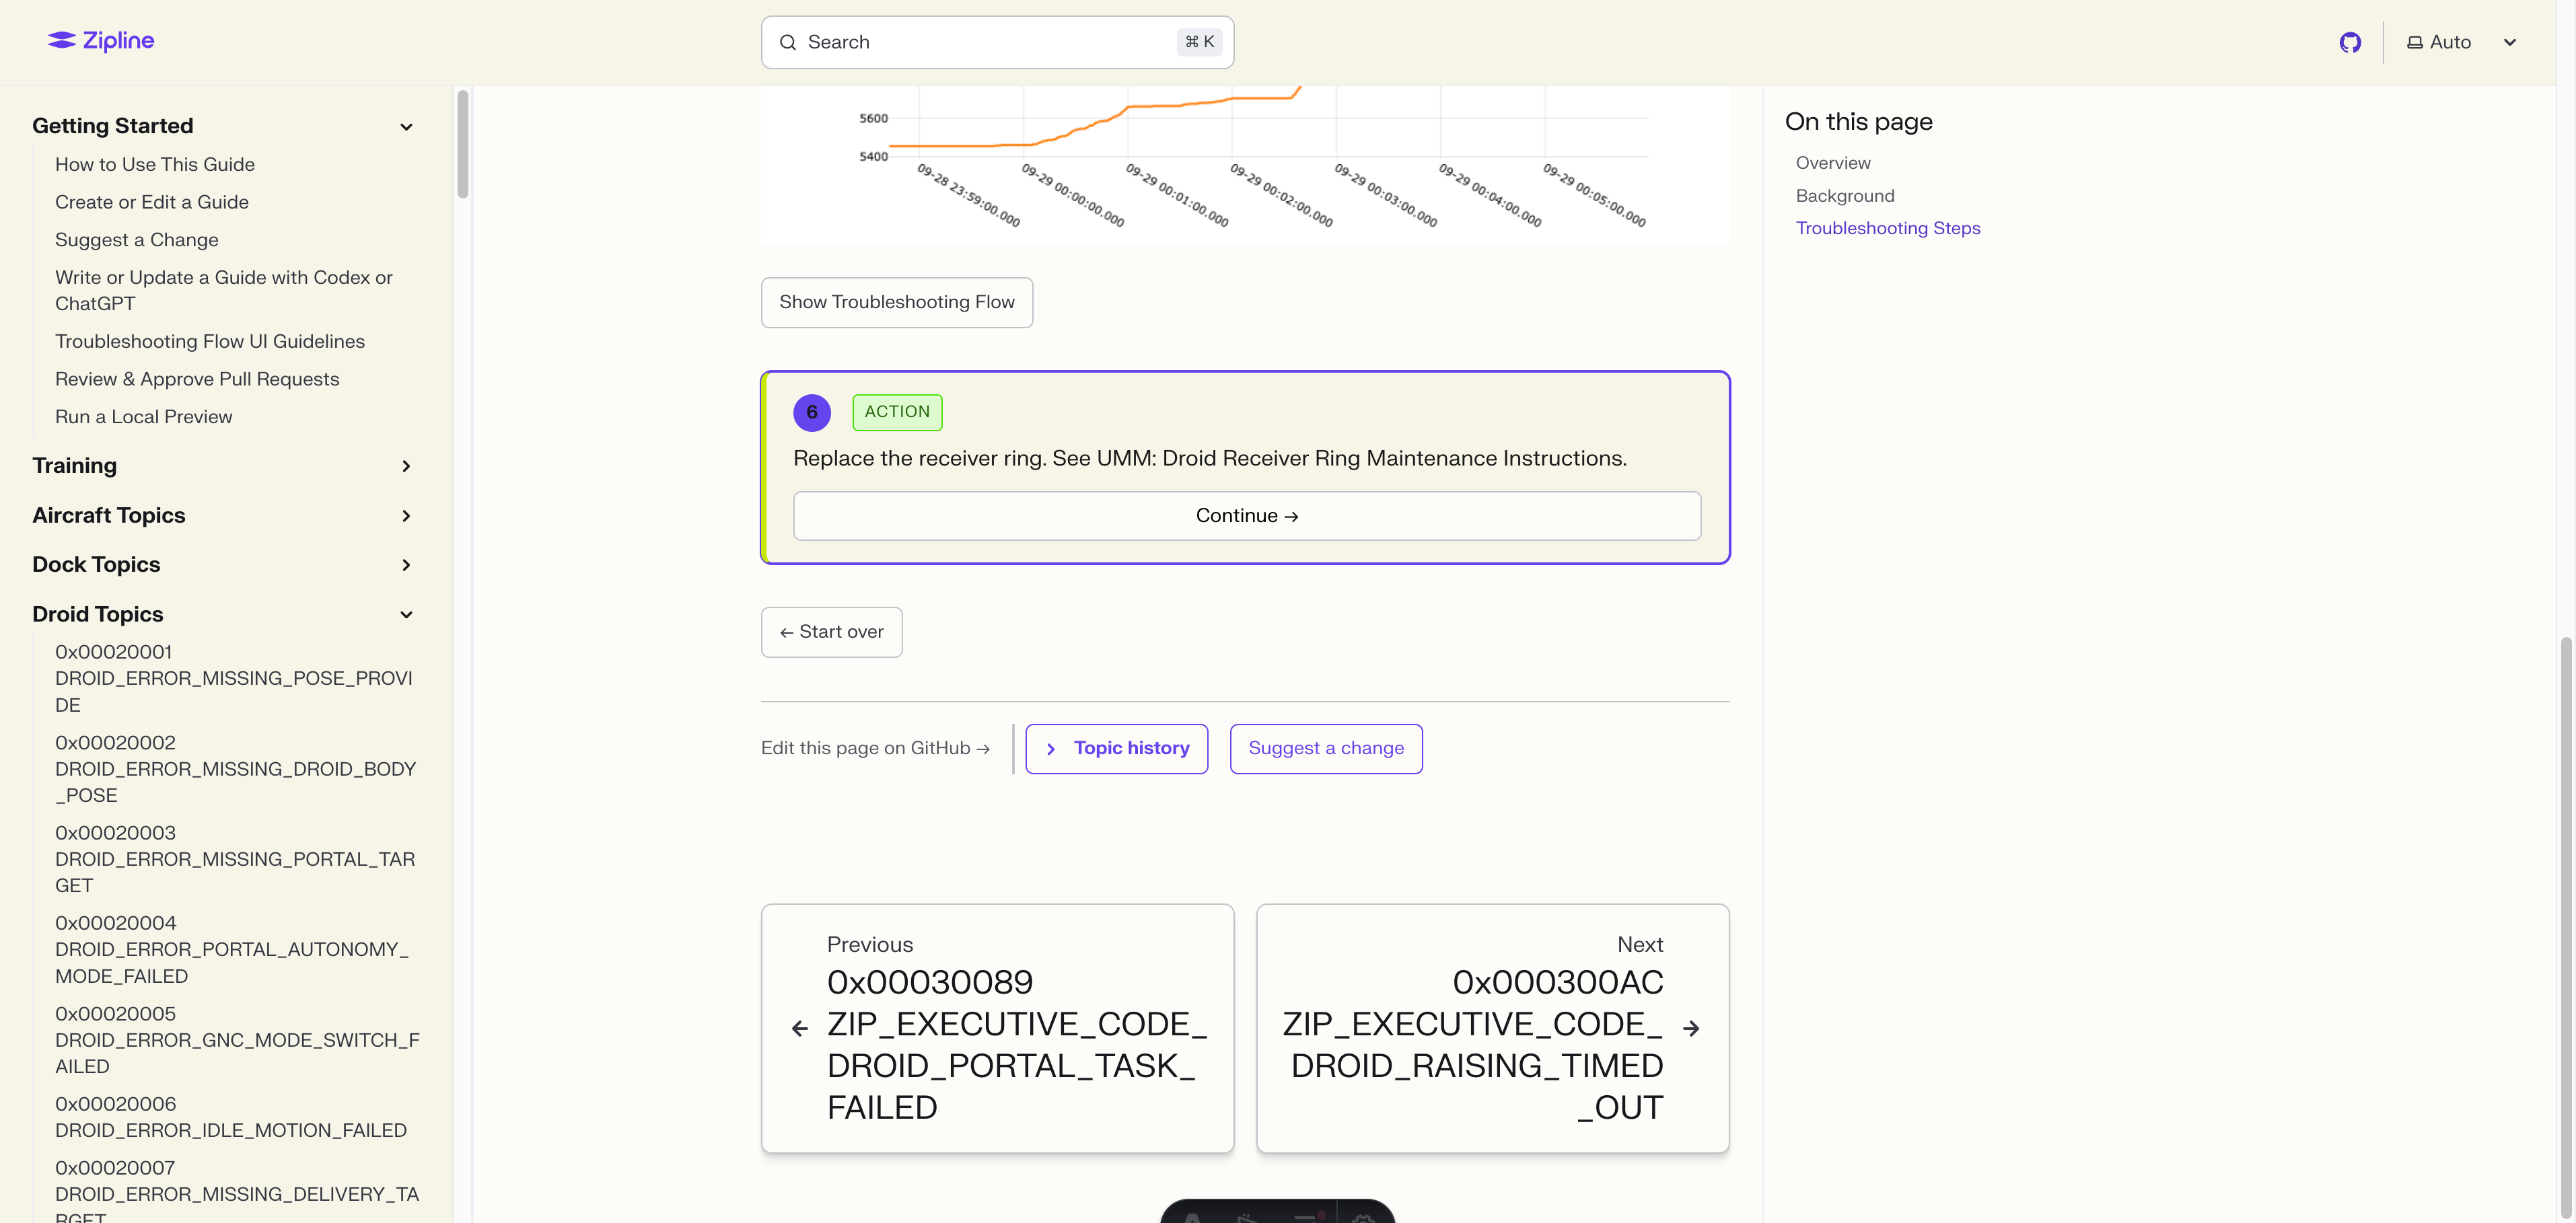2576x1223 pixels.
Task: Open Edit this page on GitHub link
Action: (875, 748)
